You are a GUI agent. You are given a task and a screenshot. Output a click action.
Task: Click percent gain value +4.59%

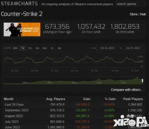click(109, 116)
